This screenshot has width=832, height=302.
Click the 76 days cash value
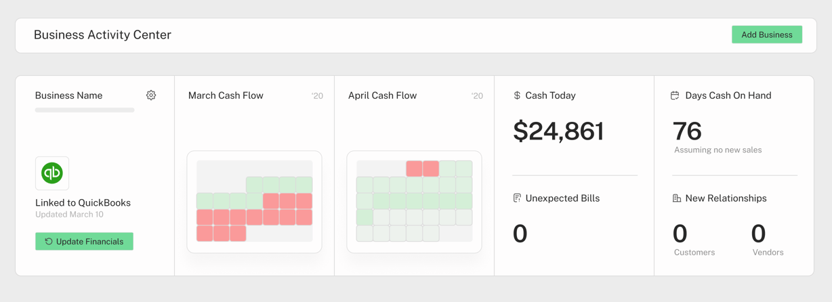[x=687, y=131]
